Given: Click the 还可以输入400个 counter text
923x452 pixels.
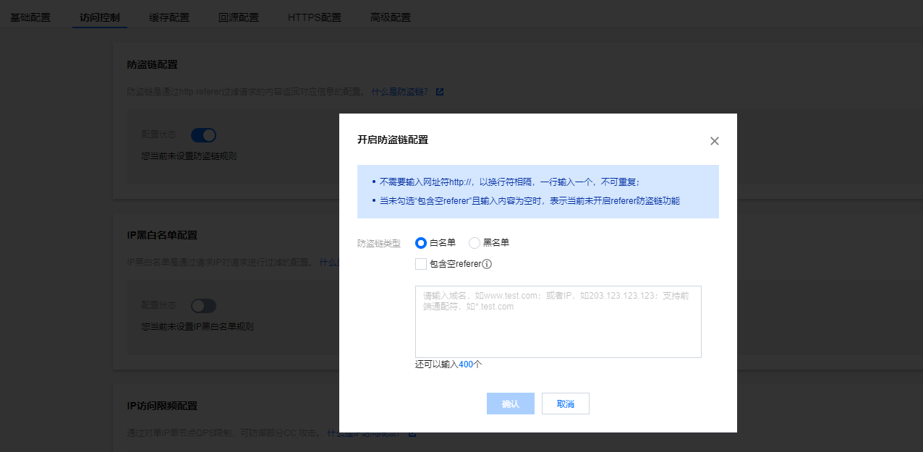Looking at the screenshot, I should (448, 364).
